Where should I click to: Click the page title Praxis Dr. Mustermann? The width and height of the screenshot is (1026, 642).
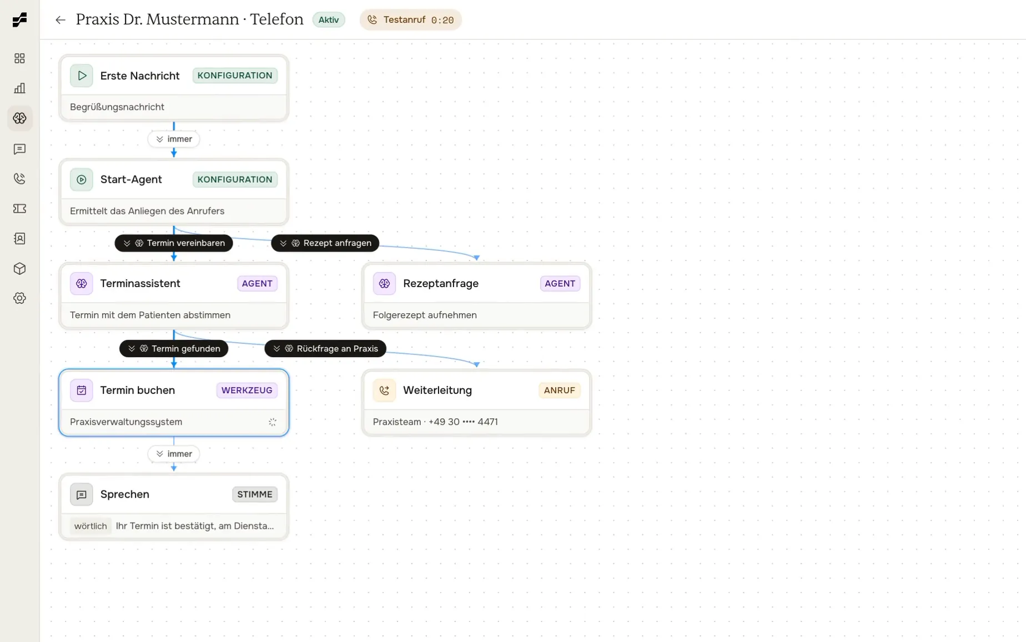click(189, 19)
